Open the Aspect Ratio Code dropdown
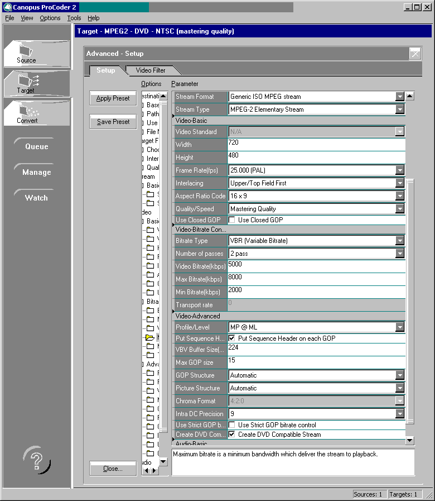This screenshot has width=435, height=501. tap(399, 195)
